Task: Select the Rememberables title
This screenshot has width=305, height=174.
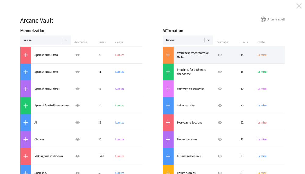Action: pyautogui.click(x=187, y=139)
